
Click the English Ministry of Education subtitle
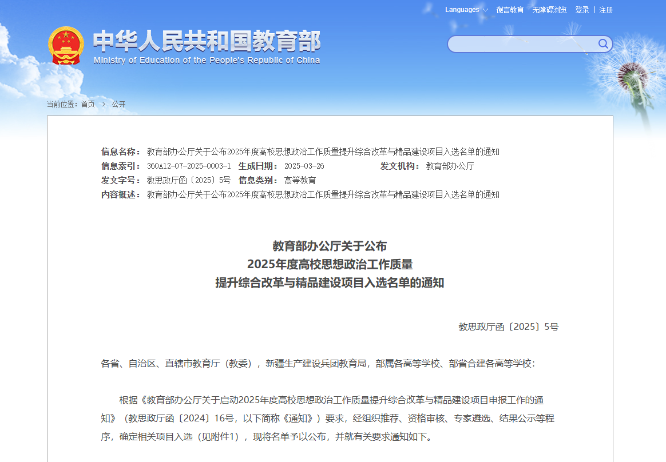pyautogui.click(x=207, y=61)
